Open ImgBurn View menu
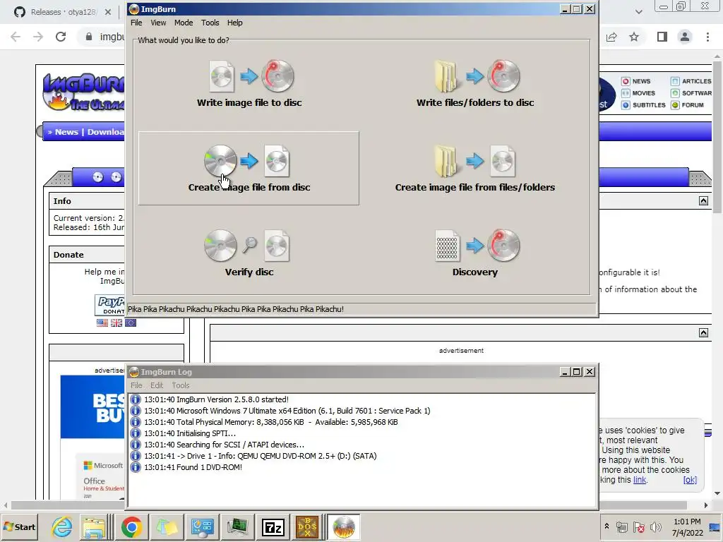The image size is (723, 542). [x=158, y=23]
